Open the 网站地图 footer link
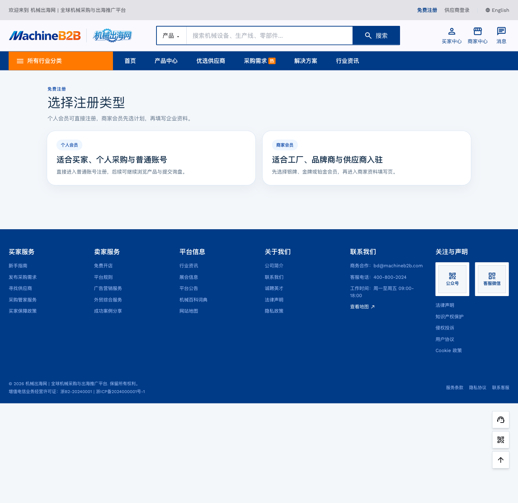The height and width of the screenshot is (503, 518). tap(189, 311)
